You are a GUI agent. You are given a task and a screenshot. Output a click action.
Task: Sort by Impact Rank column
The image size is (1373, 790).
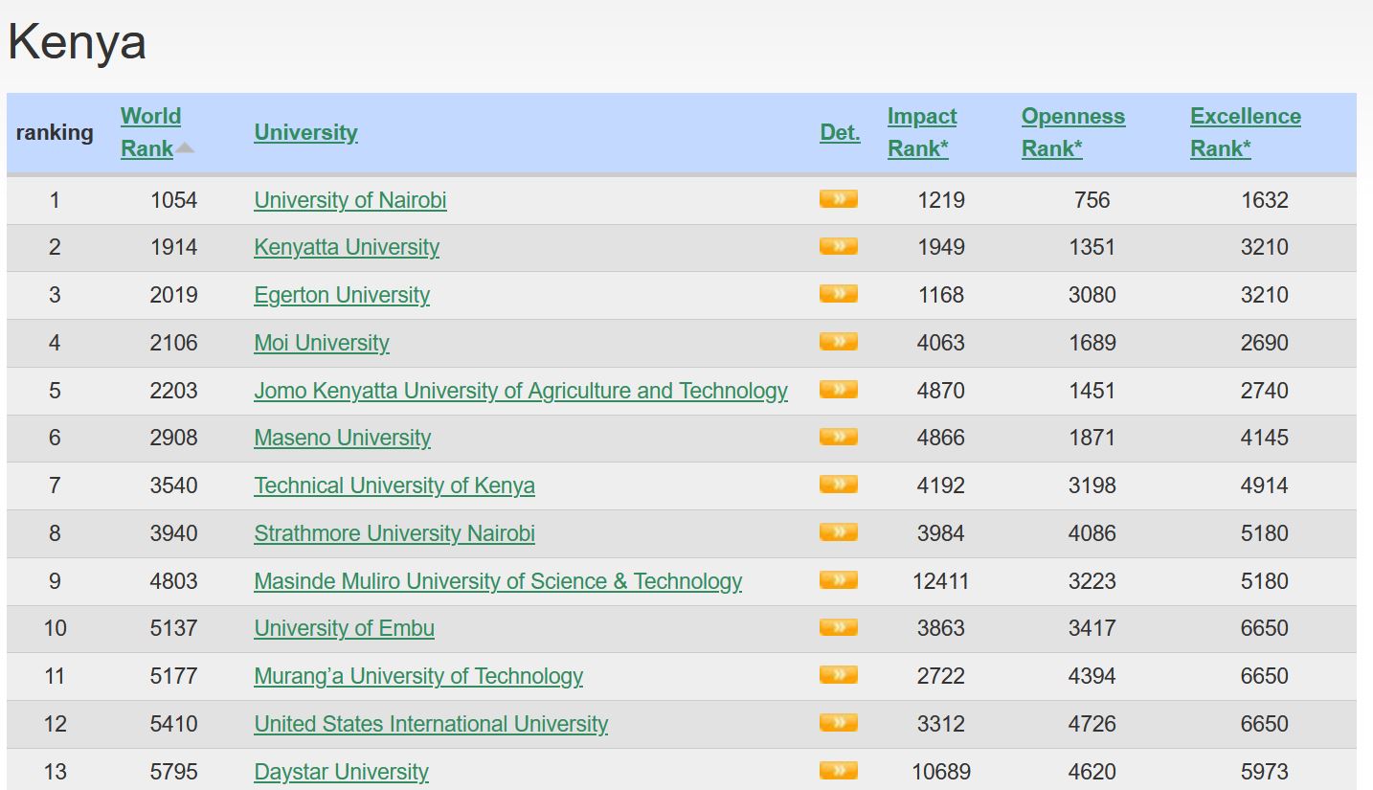[x=921, y=132]
